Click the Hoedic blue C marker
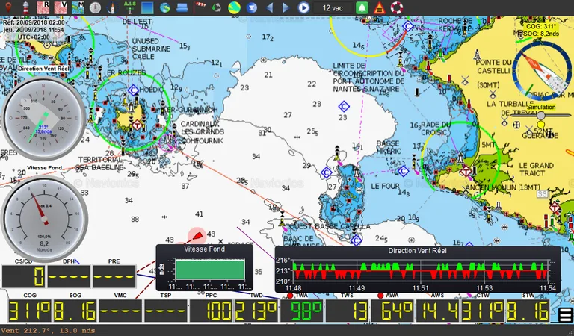 pos(133,90)
